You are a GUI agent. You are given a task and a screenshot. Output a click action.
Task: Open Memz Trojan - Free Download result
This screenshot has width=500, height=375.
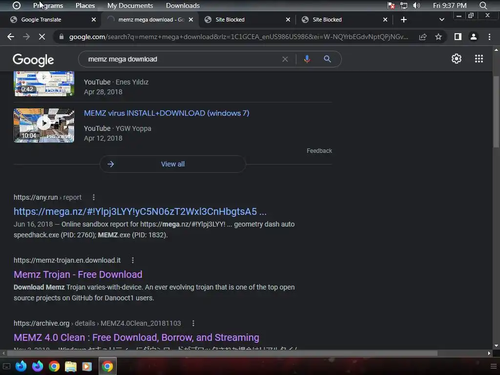[x=78, y=274]
